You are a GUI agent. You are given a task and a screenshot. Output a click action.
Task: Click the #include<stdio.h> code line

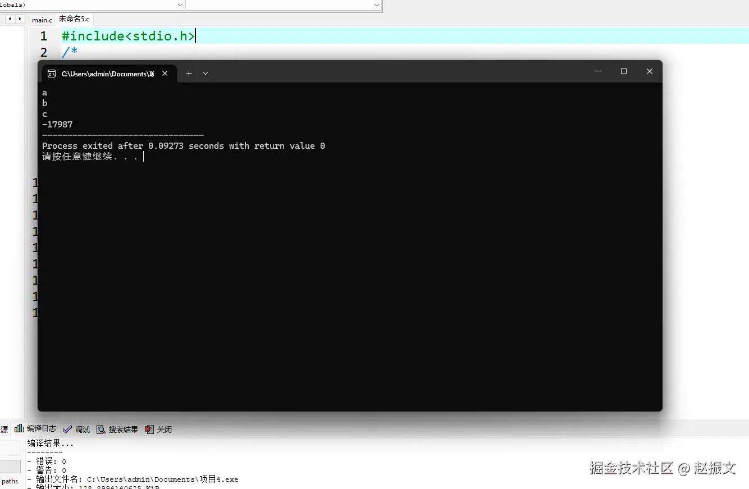(128, 36)
